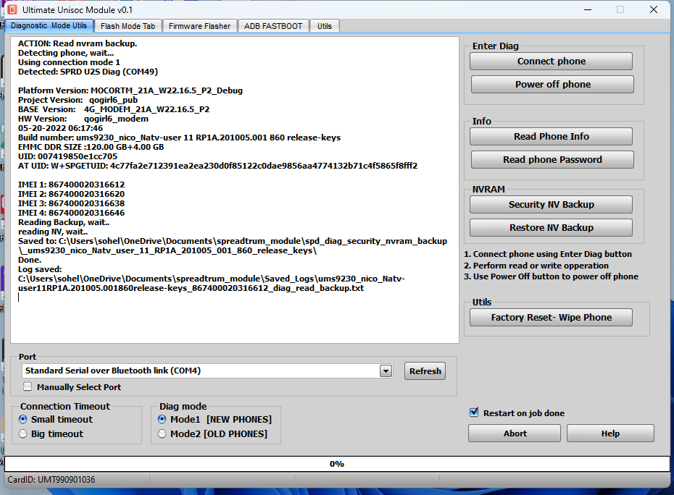
Task: Click inside the log output text area
Action: pos(235,318)
